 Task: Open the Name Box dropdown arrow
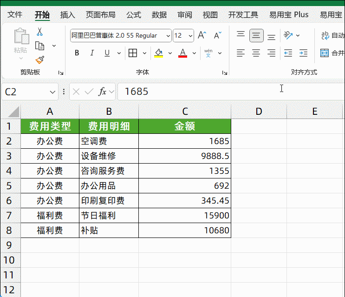click(52, 92)
